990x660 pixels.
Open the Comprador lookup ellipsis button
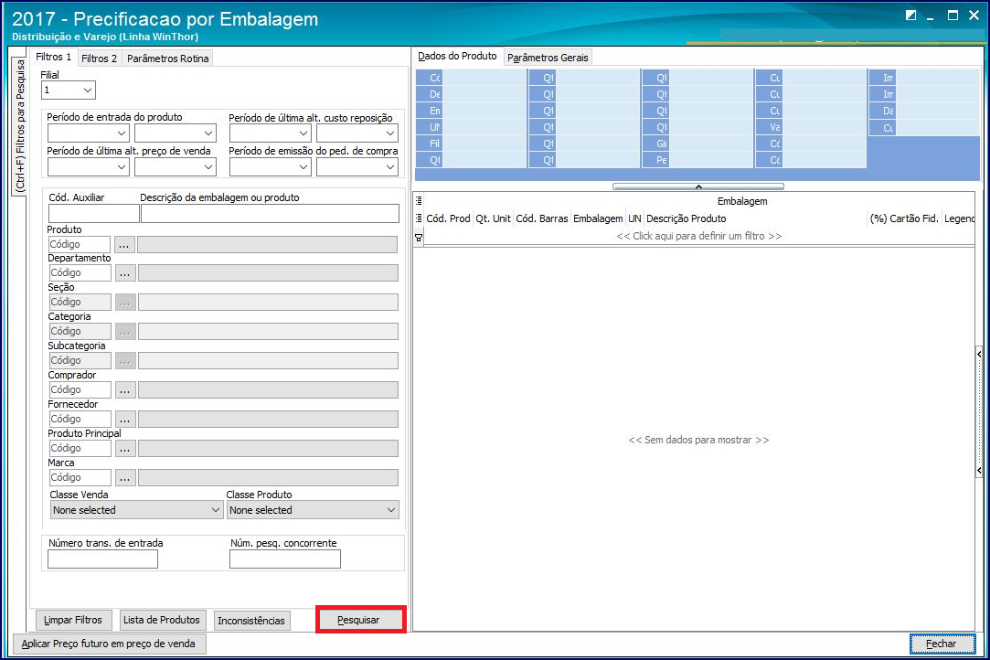pyautogui.click(x=125, y=389)
